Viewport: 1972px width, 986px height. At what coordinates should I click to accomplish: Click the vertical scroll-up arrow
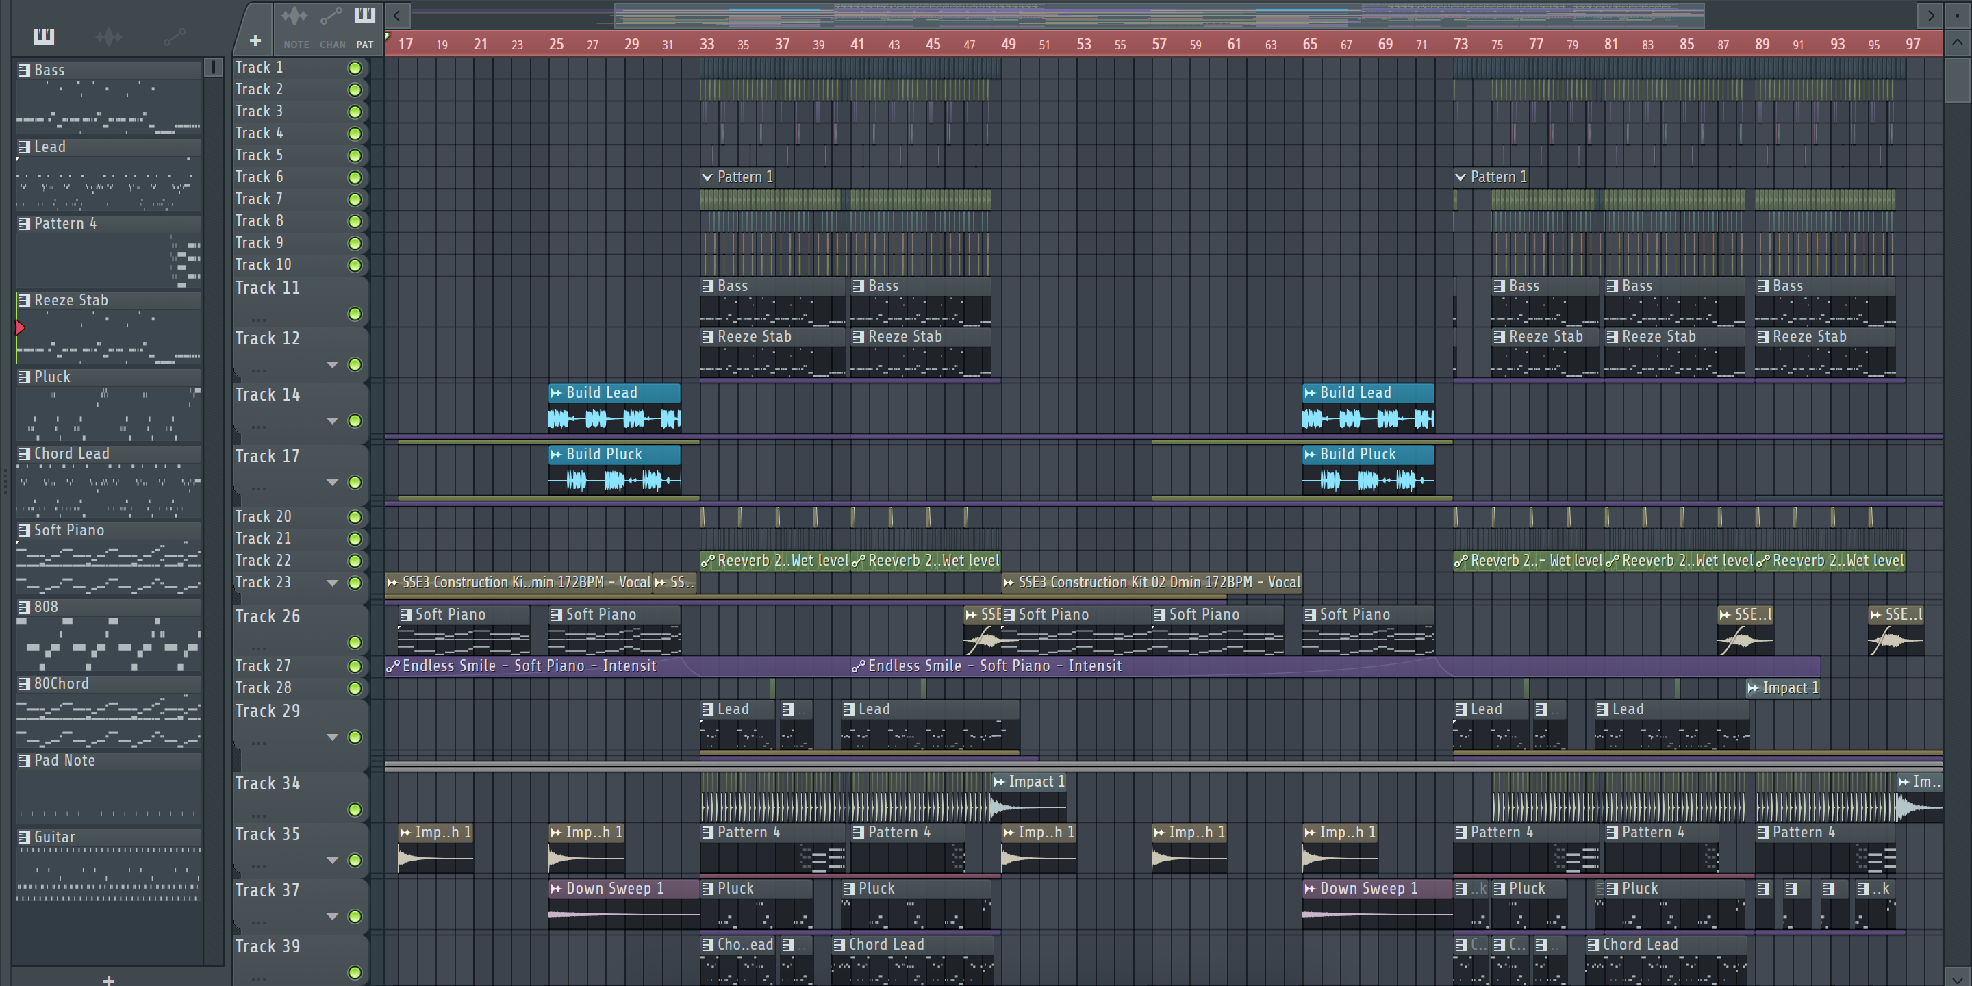click(x=1957, y=42)
